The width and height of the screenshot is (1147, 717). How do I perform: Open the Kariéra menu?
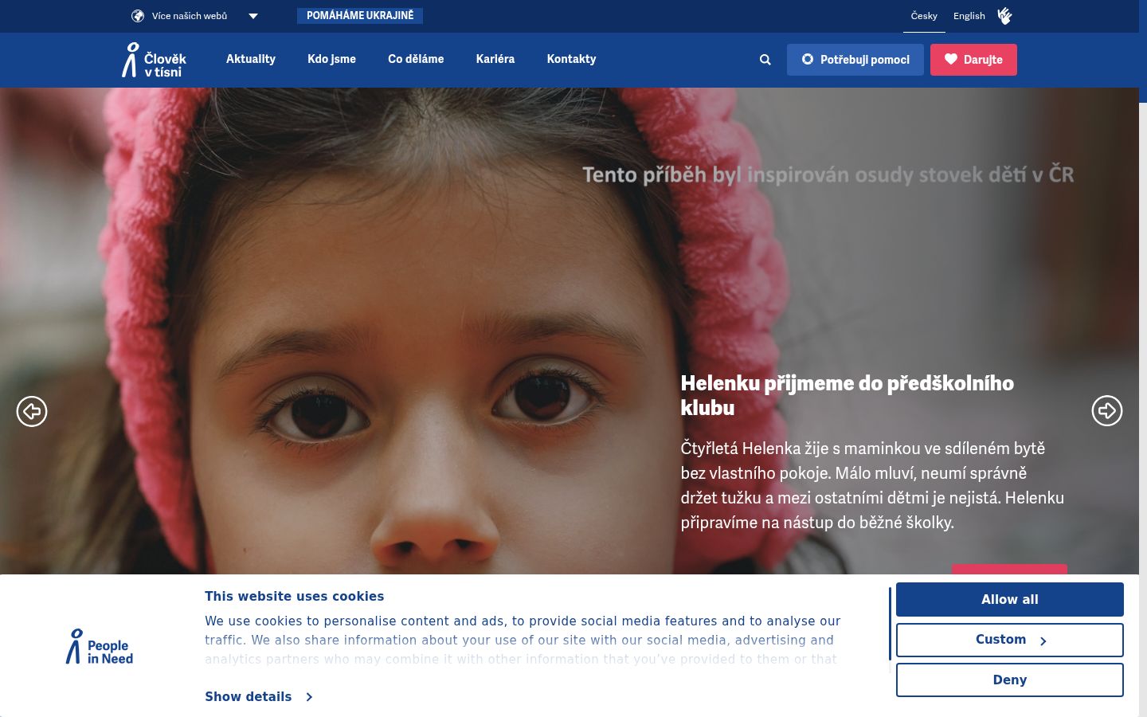tap(495, 59)
